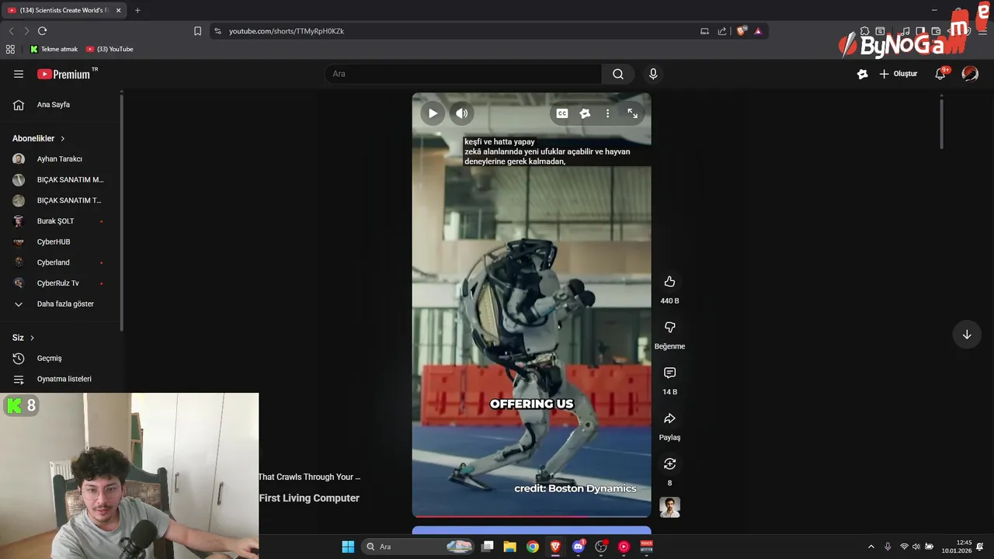Start voice search with the microphone

tap(653, 74)
